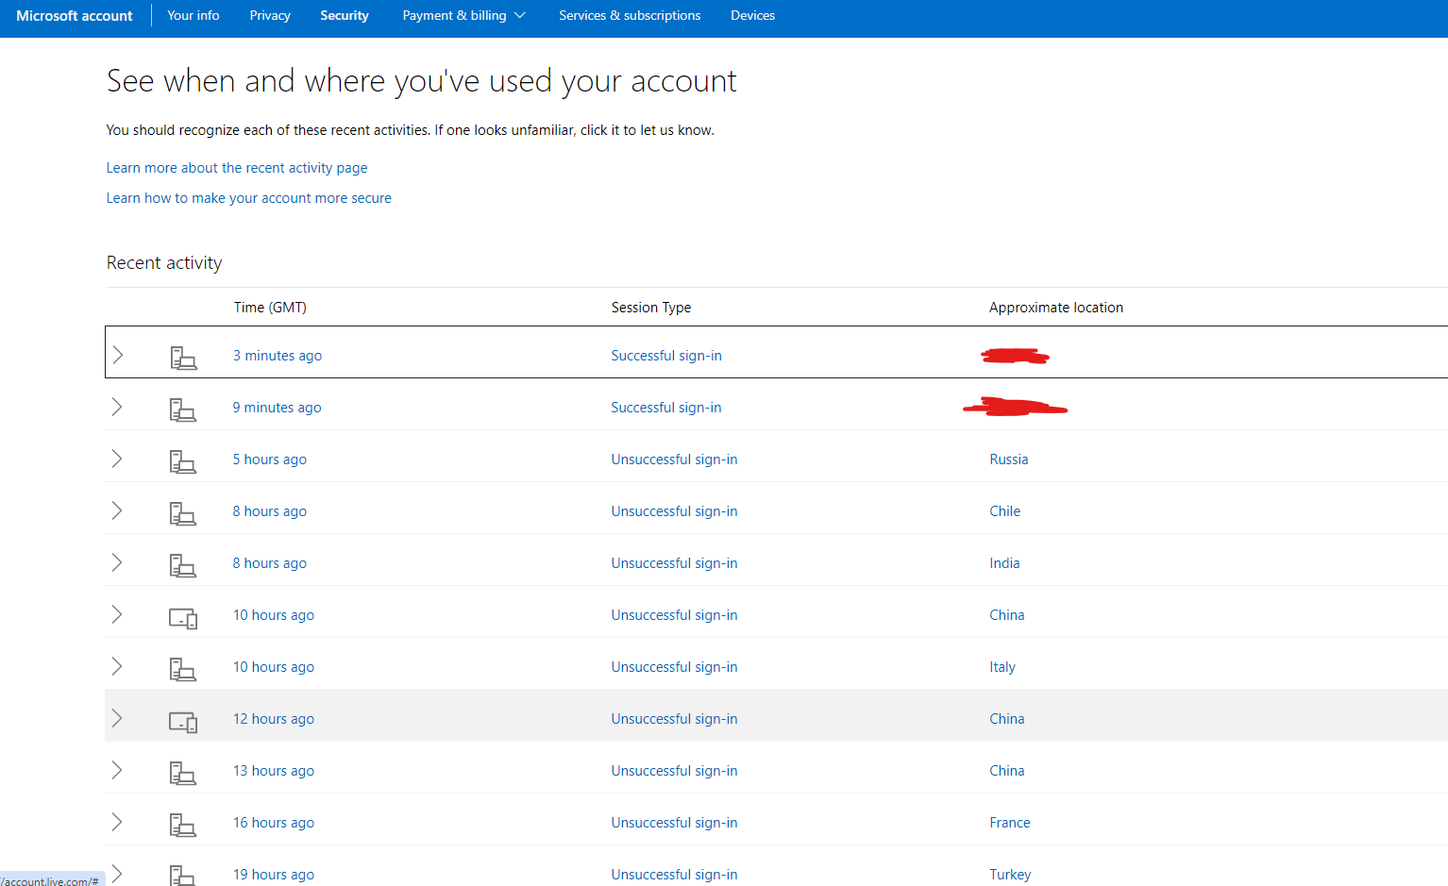This screenshot has width=1448, height=886.
Task: Click the tablet device icon for 10 hours ago China
Action: coord(183,618)
